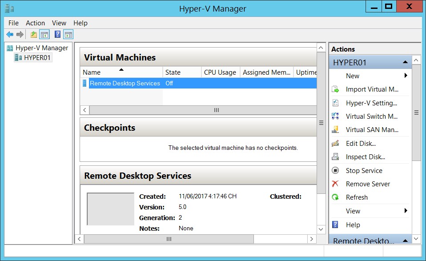Viewport: 426px width, 261px height.
Task: Click the Virtual SAN Manager icon
Action: [x=335, y=129]
